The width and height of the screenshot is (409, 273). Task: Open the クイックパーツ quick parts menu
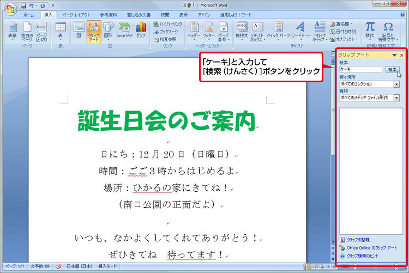coord(278,32)
